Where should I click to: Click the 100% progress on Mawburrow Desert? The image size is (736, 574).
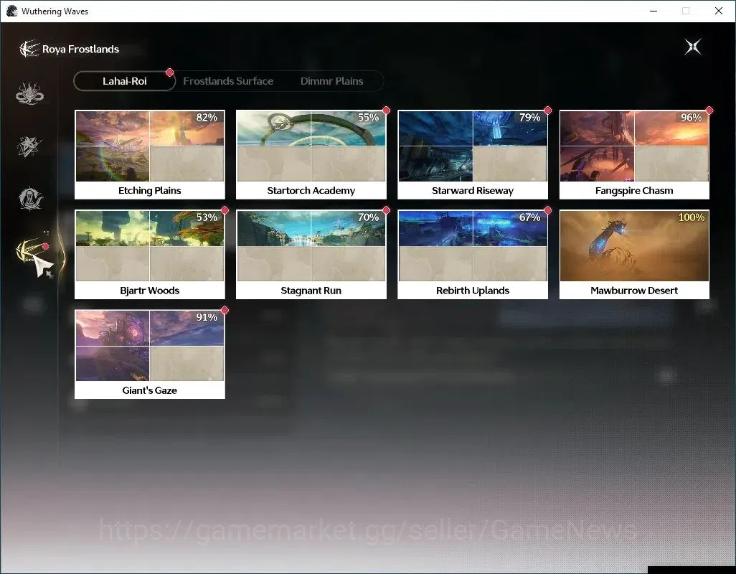click(x=692, y=217)
